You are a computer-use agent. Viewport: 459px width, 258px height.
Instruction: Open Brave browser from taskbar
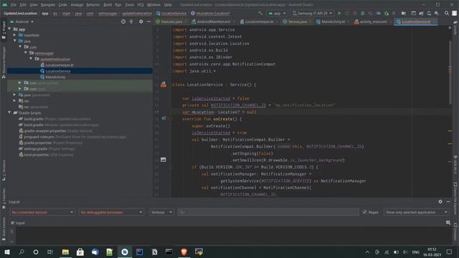tap(184, 252)
